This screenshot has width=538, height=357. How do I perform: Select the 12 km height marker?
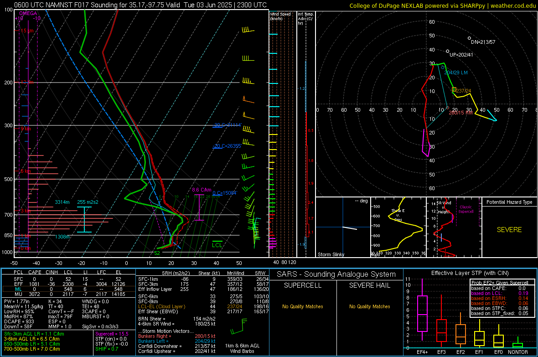tap(27, 83)
